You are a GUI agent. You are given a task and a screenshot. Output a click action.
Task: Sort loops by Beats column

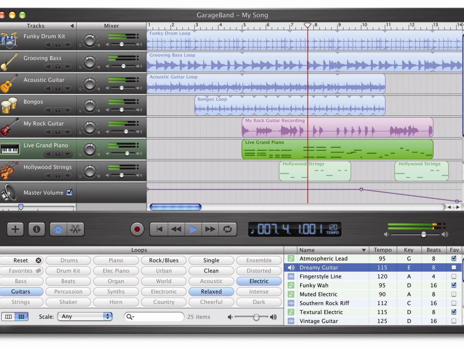433,250
